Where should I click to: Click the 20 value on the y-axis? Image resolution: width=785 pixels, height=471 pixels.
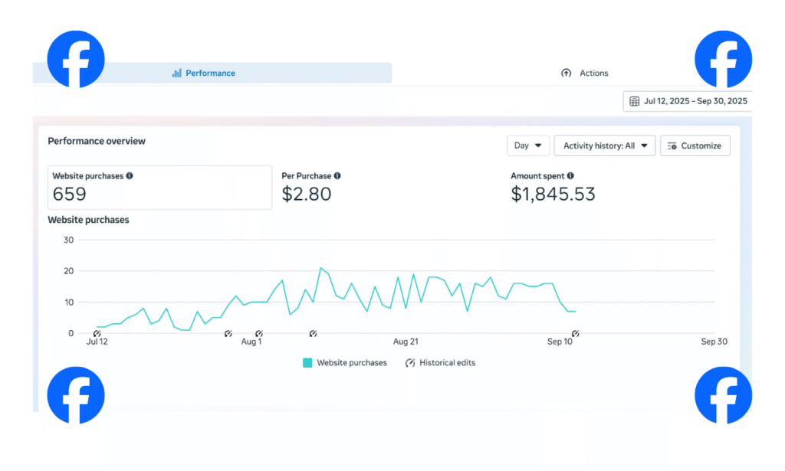click(x=68, y=271)
